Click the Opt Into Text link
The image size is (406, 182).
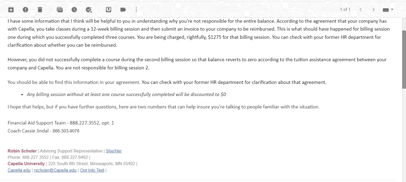pyautogui.click(x=92, y=170)
